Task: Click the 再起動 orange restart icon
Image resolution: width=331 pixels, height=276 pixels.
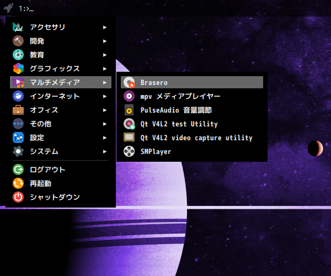Action: tap(18, 183)
